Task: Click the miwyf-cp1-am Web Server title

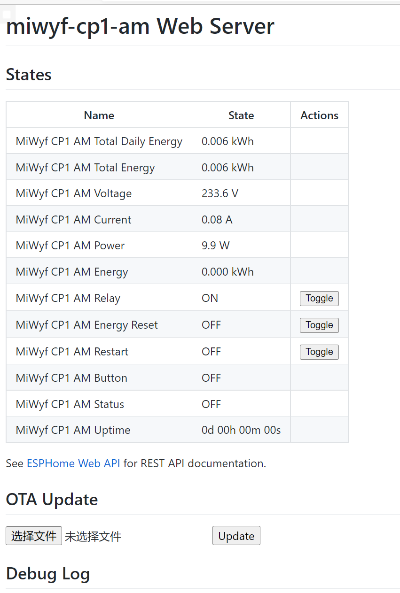Action: tap(140, 26)
